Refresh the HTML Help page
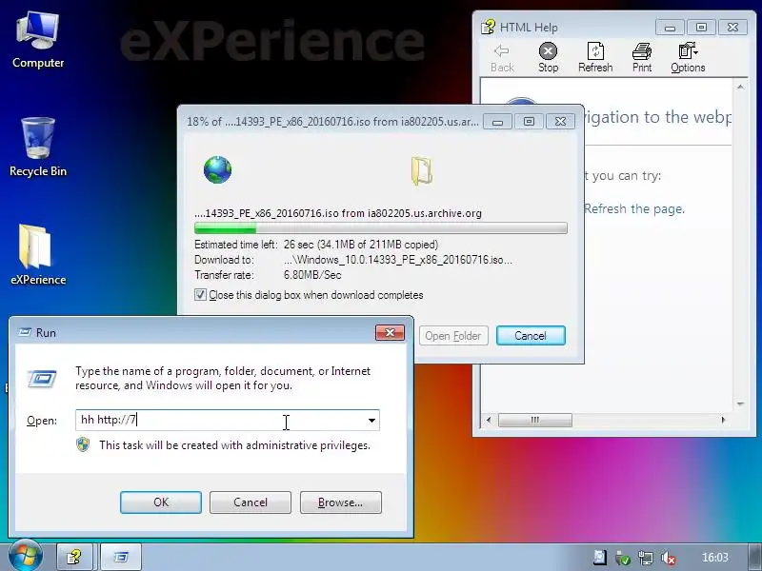This screenshot has height=571, width=762. (x=595, y=58)
